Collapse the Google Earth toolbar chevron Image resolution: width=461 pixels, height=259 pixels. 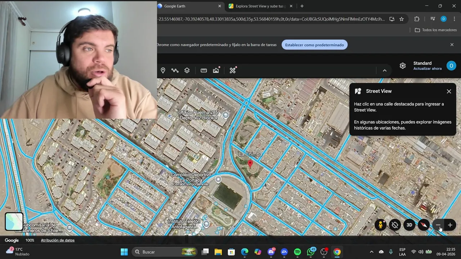(385, 71)
